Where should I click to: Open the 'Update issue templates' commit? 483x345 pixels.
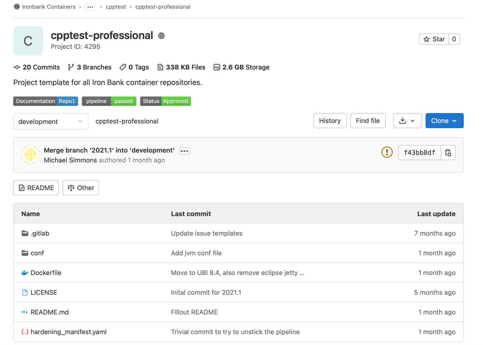(x=206, y=233)
